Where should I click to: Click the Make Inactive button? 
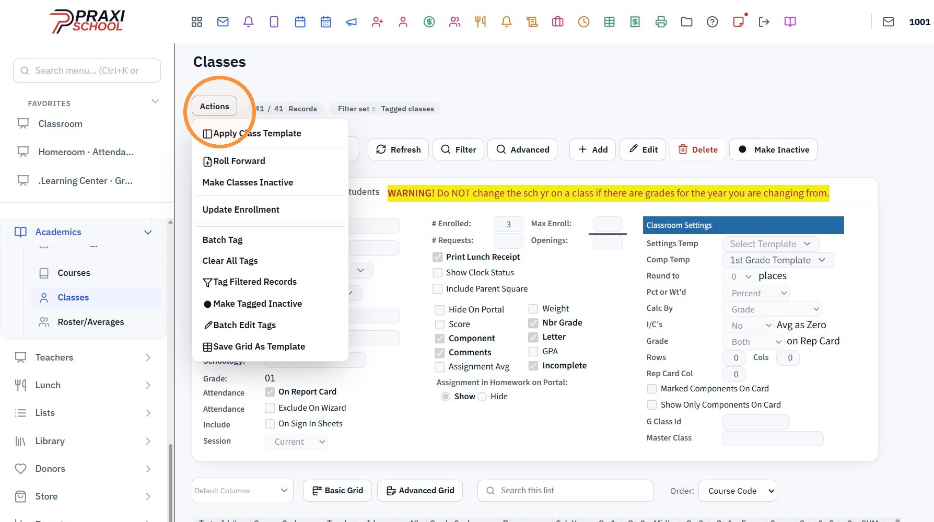(774, 149)
